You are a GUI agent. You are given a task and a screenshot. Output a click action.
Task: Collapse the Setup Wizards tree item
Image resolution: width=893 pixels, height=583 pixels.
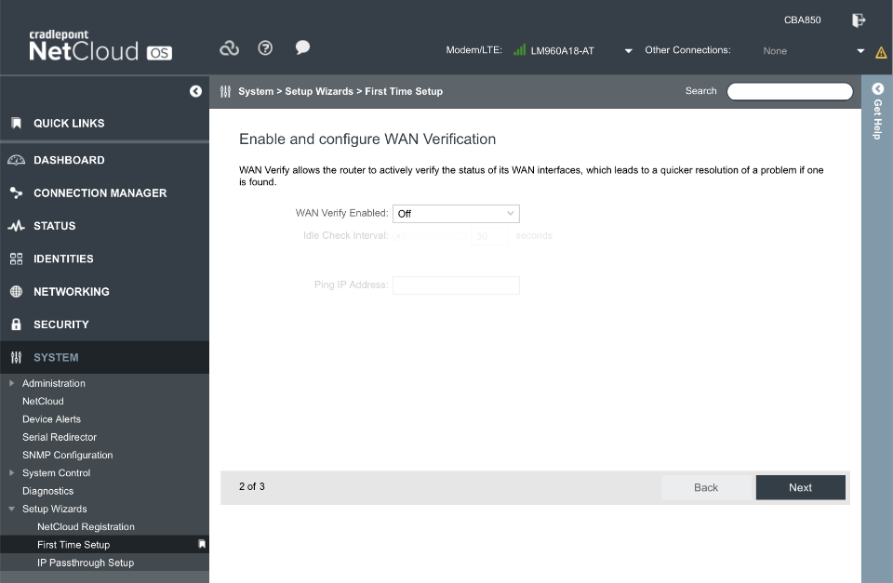11,509
